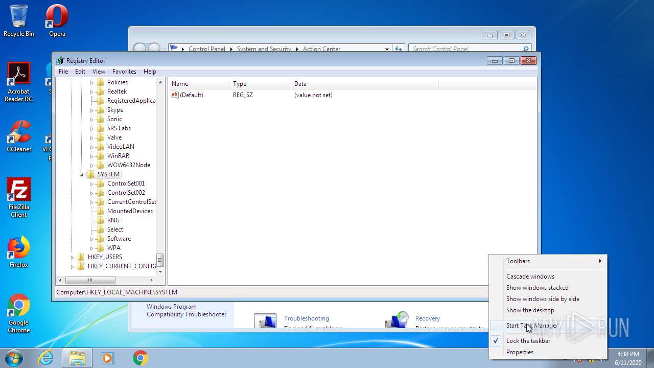Select the RNG registry key

pyautogui.click(x=113, y=220)
